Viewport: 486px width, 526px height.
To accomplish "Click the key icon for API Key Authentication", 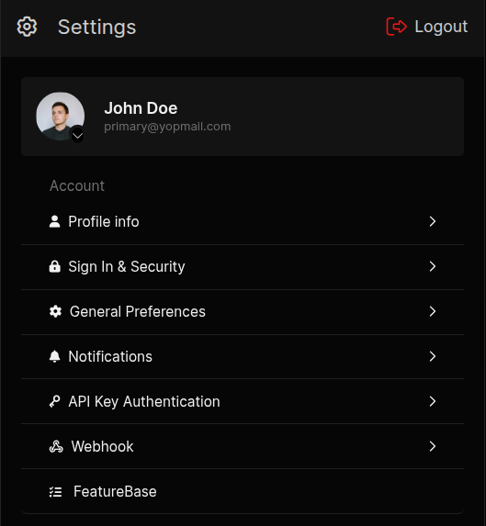I will [x=55, y=401].
